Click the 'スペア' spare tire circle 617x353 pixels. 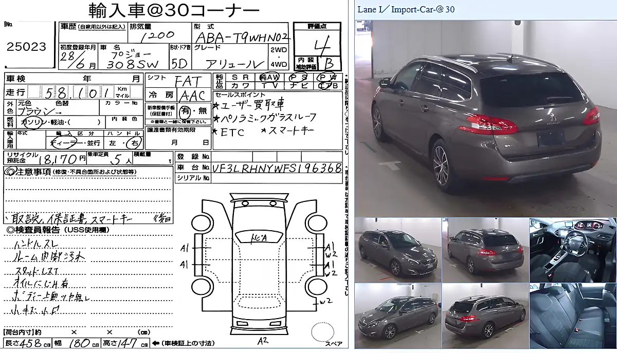pos(322,332)
